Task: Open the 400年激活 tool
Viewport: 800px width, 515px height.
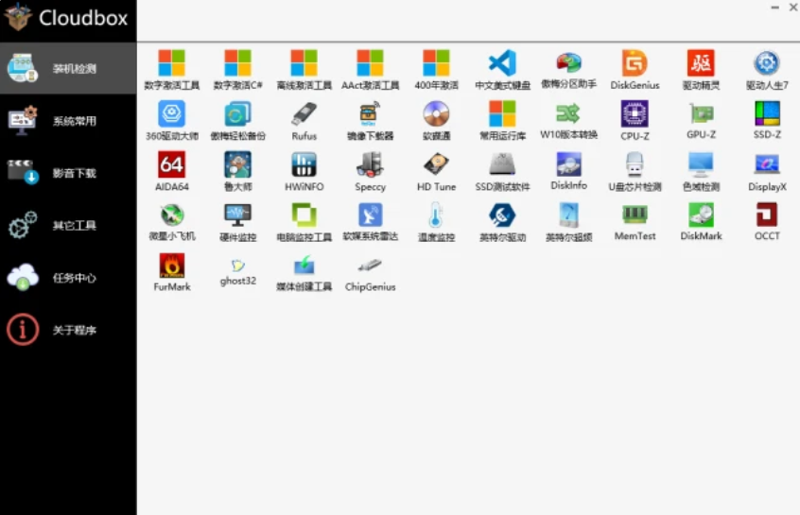Action: (x=436, y=70)
